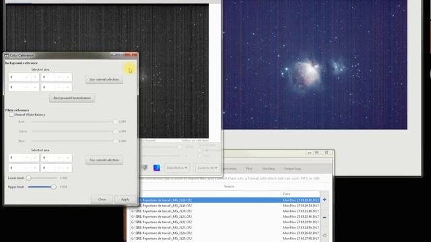Click the clear-list icon below minus icon
This screenshot has height=242, width=431.
(325, 235)
